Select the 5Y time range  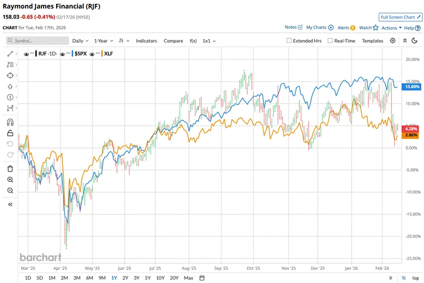pos(148,278)
